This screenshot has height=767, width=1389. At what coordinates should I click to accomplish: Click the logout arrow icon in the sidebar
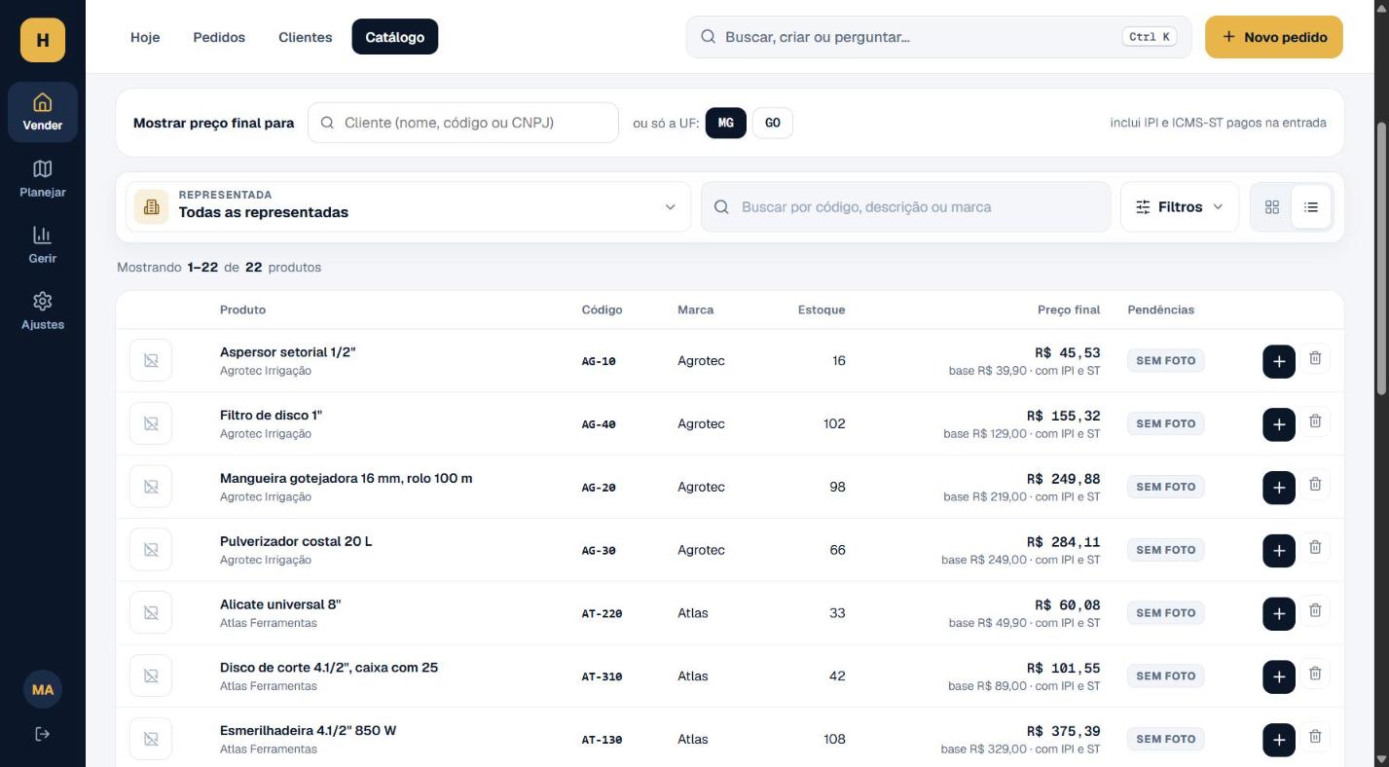(x=42, y=734)
